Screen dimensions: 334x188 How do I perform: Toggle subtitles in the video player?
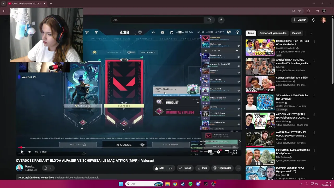click(x=210, y=152)
